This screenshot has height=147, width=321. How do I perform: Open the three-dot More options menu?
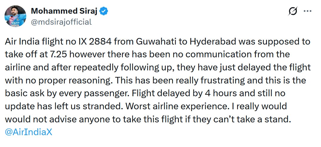click(x=308, y=11)
